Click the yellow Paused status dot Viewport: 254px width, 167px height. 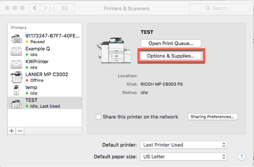[27, 42]
